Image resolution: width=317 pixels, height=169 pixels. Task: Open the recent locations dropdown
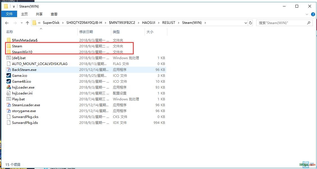[22, 23]
